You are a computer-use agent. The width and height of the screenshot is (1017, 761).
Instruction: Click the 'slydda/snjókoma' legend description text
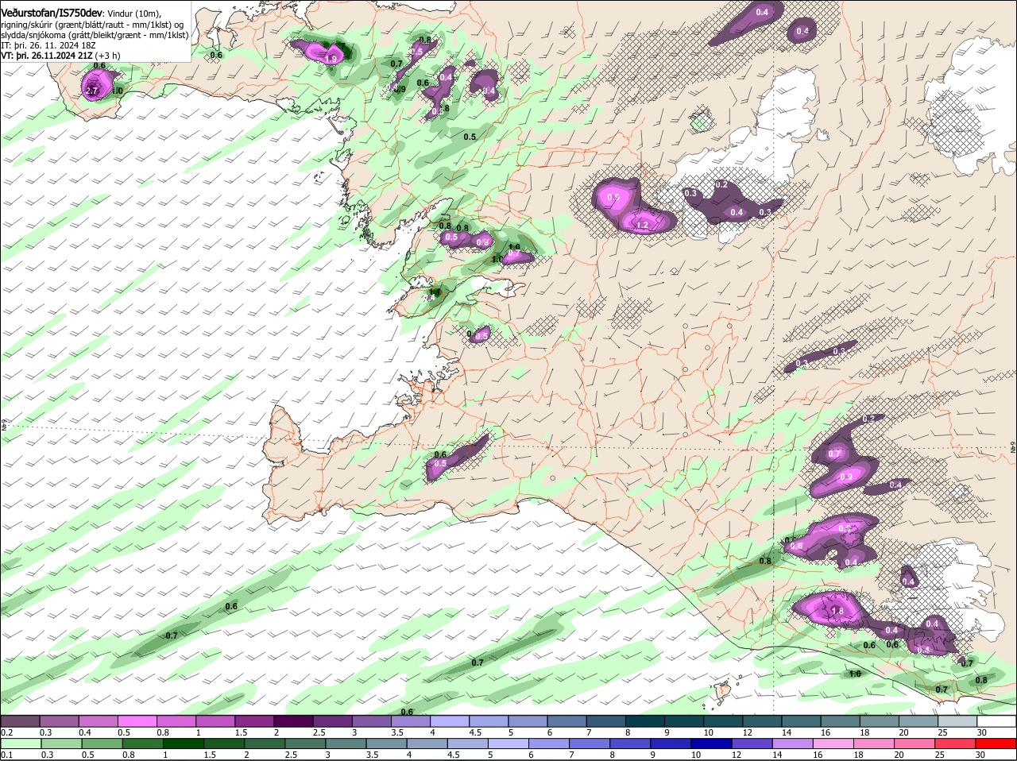34,35
